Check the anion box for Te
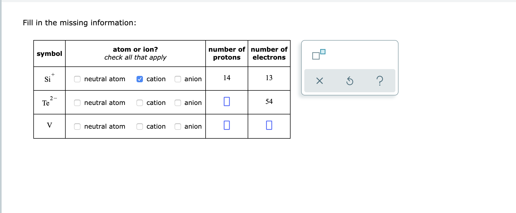The image size is (516, 213). click(178, 103)
